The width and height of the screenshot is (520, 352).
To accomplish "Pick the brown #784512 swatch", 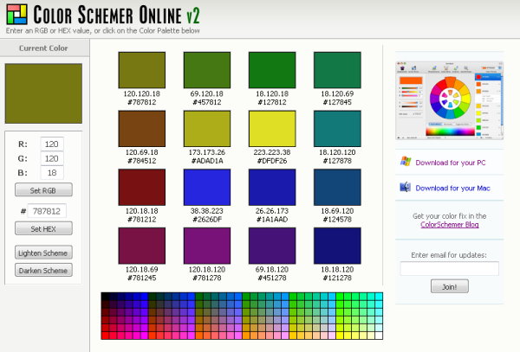I will (142, 129).
